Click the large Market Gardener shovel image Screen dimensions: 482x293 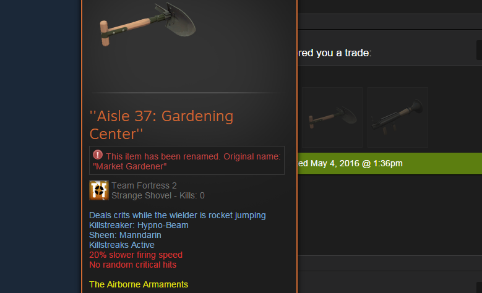pyautogui.click(x=147, y=23)
